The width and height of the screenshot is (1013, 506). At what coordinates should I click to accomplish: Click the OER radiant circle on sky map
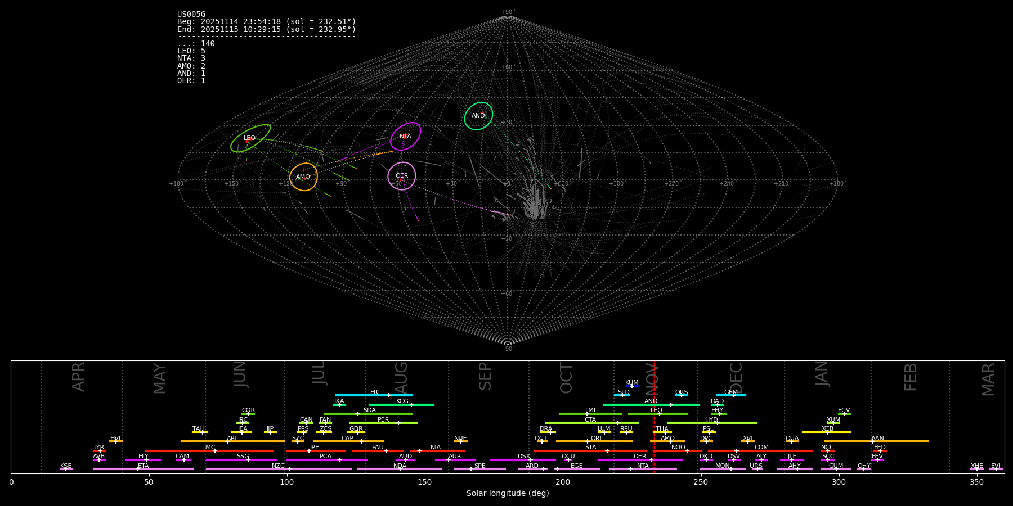point(402,176)
